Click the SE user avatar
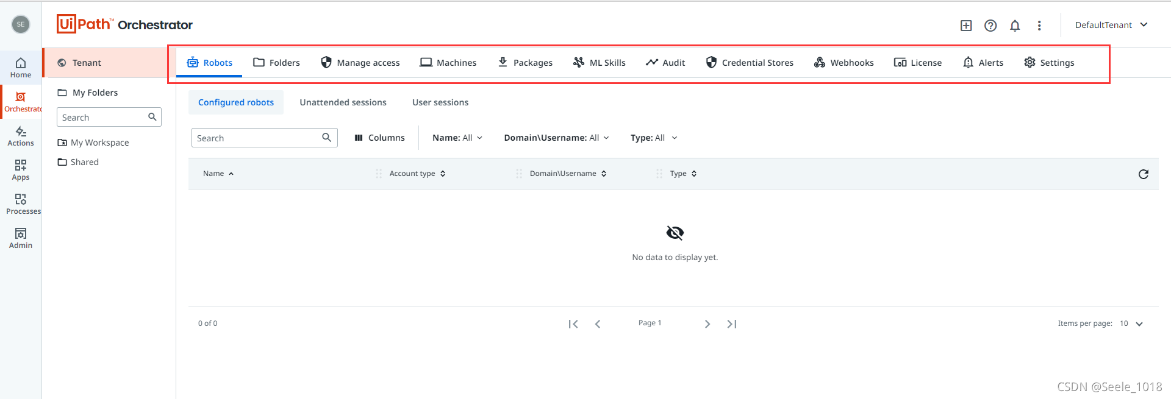This screenshot has height=399, width=1171. point(21,24)
